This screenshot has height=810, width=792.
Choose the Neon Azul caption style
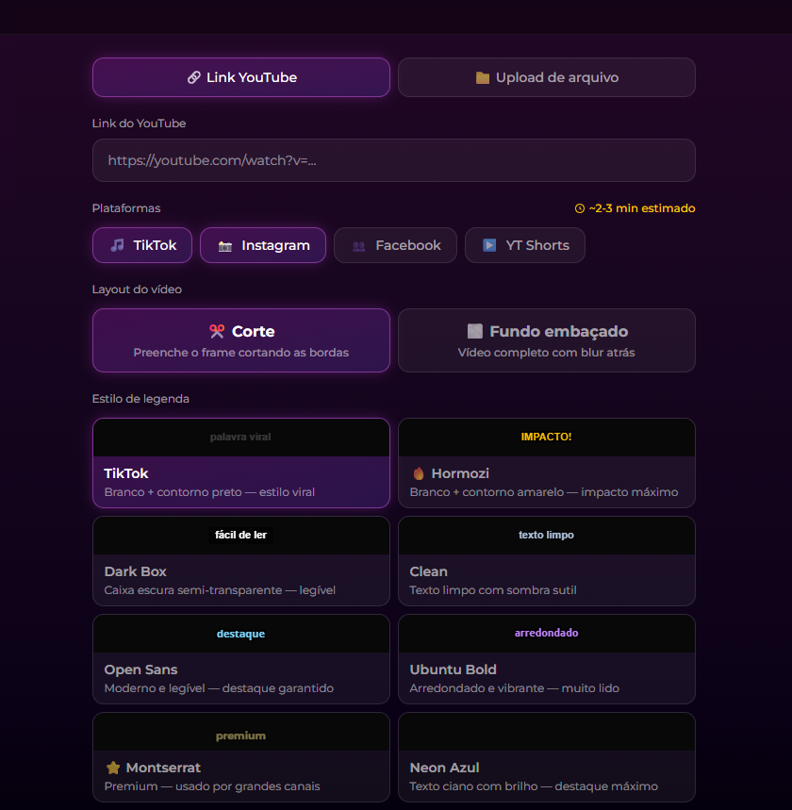(547, 757)
